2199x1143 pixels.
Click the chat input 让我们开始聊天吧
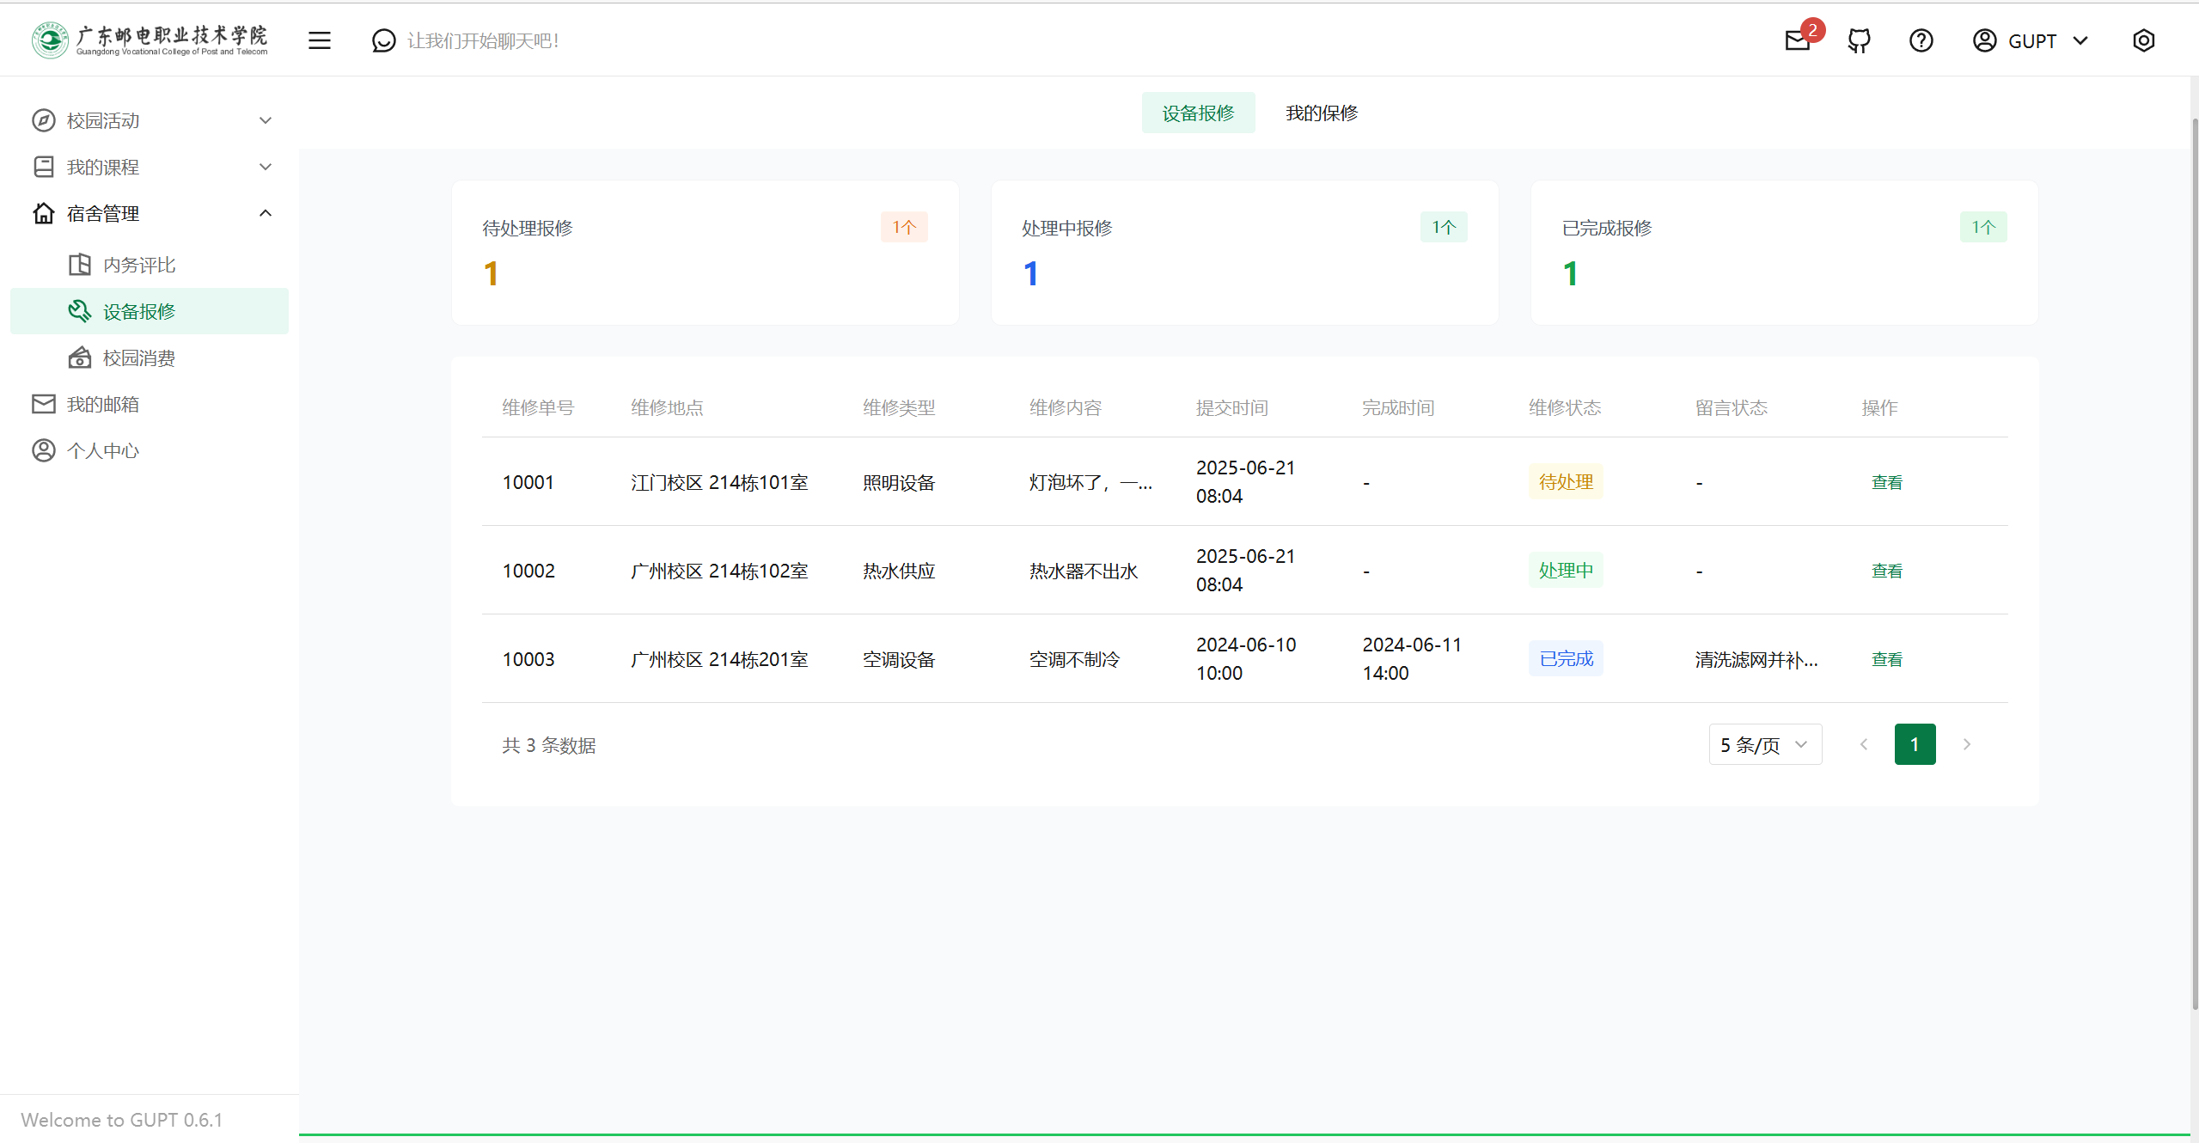483,40
